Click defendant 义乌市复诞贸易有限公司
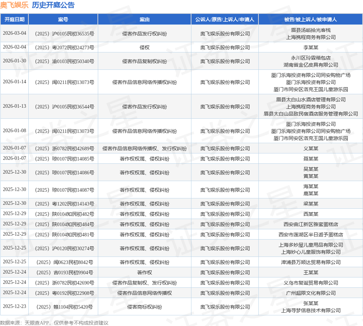 coord(311,283)
